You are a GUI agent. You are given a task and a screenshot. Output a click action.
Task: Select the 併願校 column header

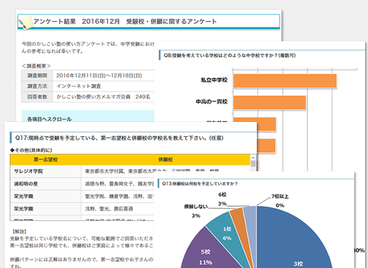tap(166, 160)
